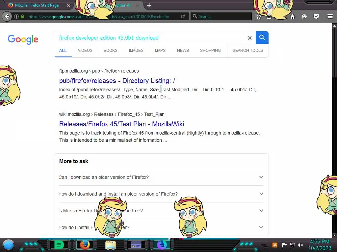Click the scrollbar down arrow
Screen dimensions: 337x252
coord(334,236)
